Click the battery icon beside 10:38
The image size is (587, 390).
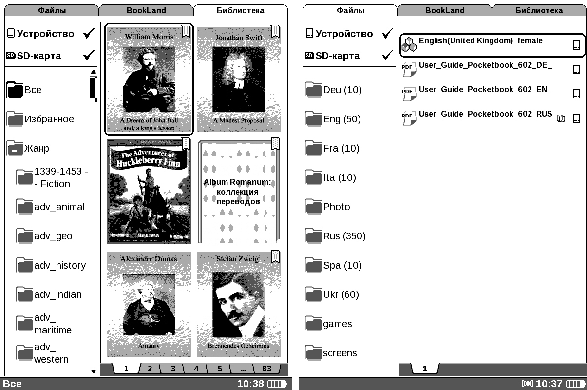[277, 384]
